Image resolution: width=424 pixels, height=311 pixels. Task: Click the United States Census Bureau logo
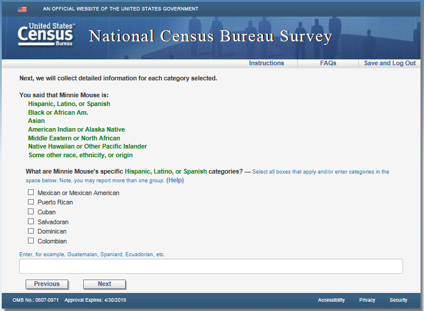pyautogui.click(x=46, y=36)
